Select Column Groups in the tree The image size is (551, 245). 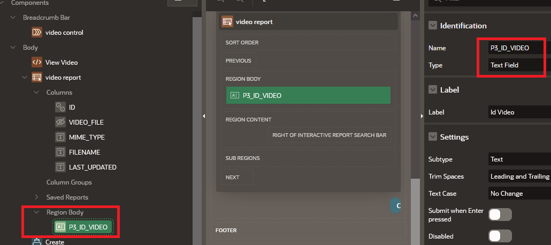(x=69, y=182)
